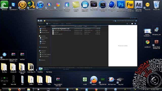This screenshot has height=91, width=162.
Task: Click the Explorer address bar
Action: (79, 21)
